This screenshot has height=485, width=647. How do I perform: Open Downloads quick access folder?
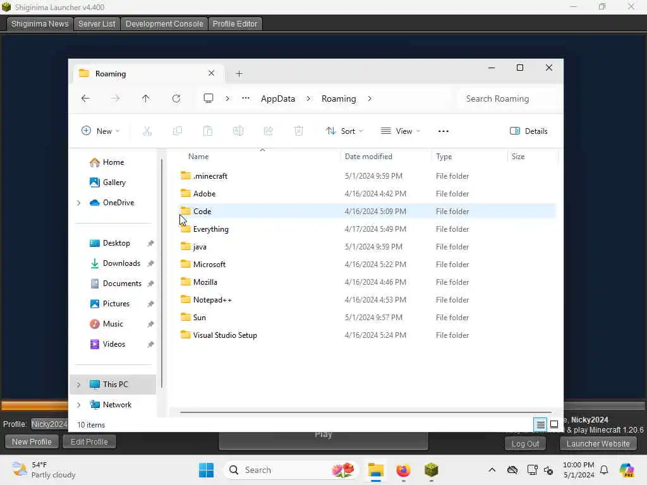pos(115,263)
